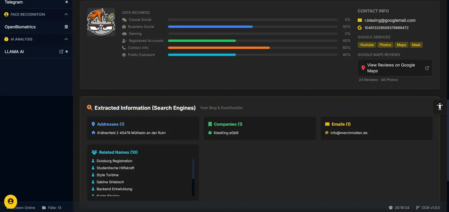Select Duisburg Registration in Related Names

click(114, 161)
